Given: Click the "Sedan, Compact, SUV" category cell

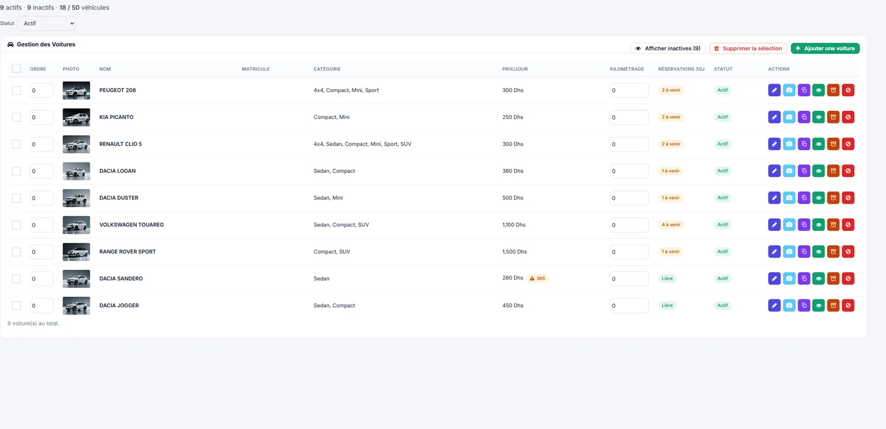Looking at the screenshot, I should pos(341,225).
